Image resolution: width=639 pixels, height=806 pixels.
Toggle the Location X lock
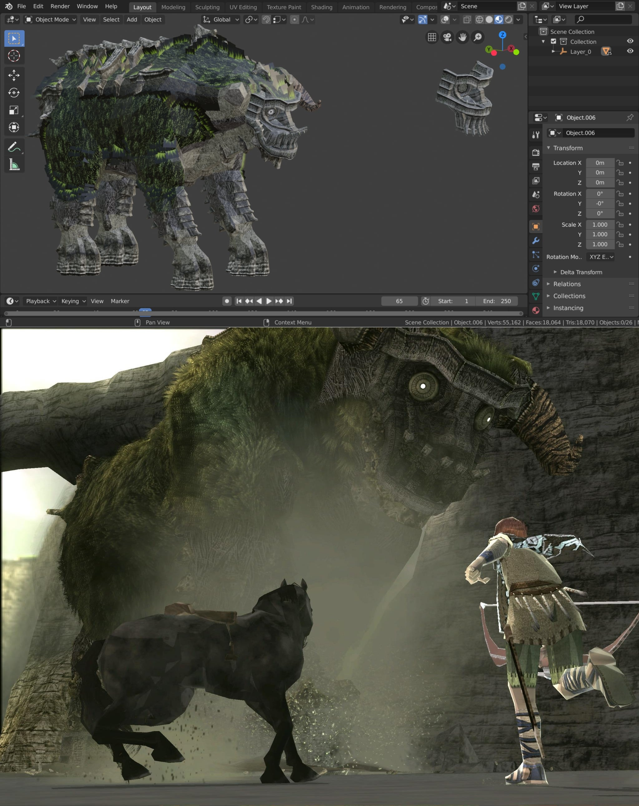620,163
